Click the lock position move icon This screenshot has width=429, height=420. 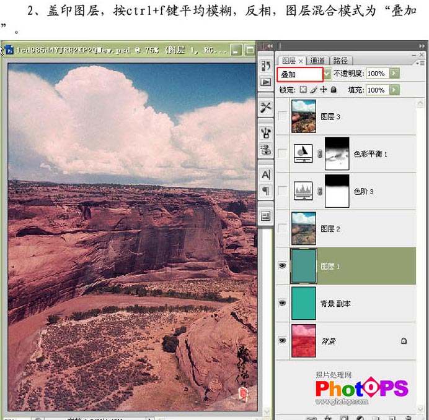point(324,90)
